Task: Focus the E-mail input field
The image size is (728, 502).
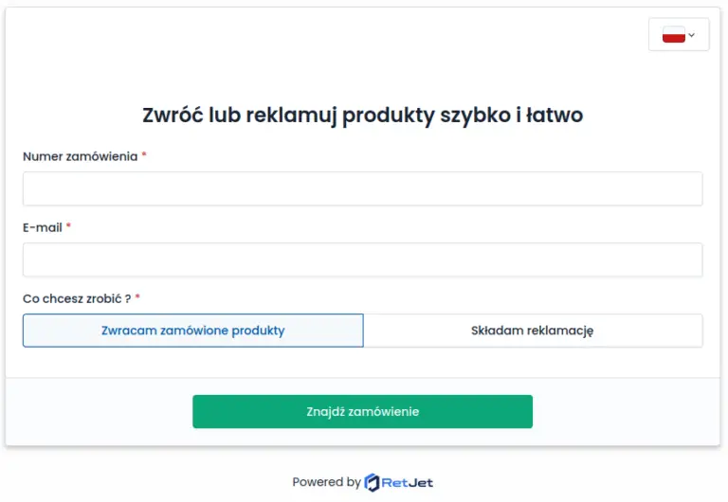Action: click(362, 260)
